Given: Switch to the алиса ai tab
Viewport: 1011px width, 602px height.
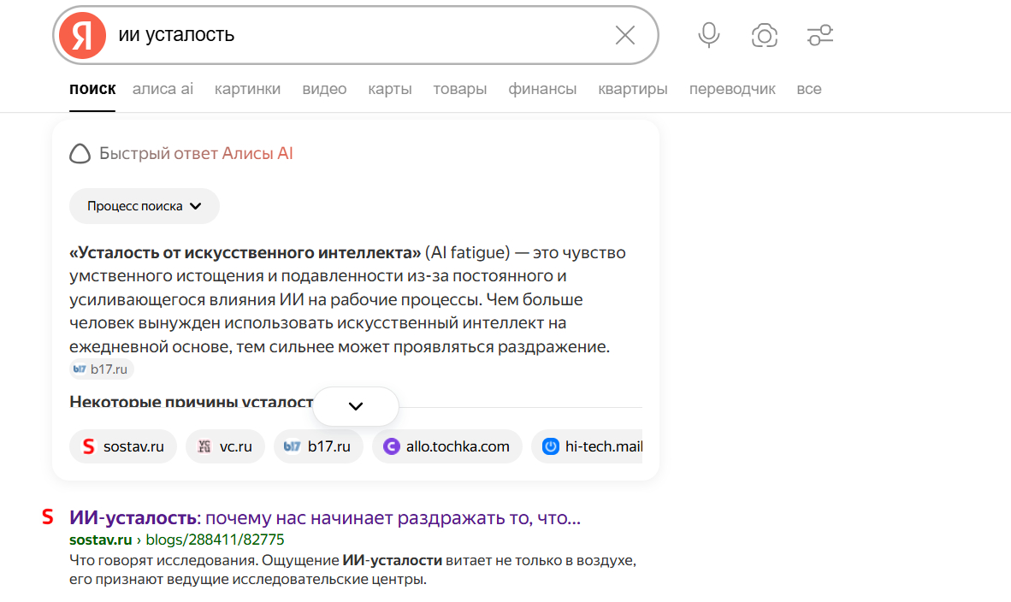Looking at the screenshot, I should 163,89.
